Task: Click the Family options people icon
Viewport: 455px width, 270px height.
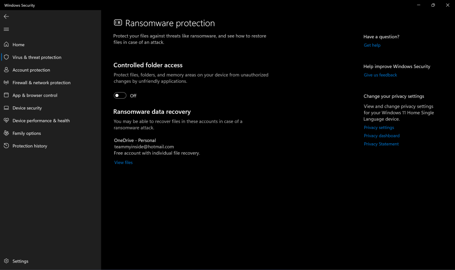Action: click(x=6, y=133)
